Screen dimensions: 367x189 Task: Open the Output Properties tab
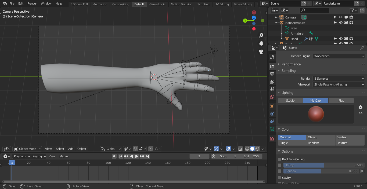point(272,74)
